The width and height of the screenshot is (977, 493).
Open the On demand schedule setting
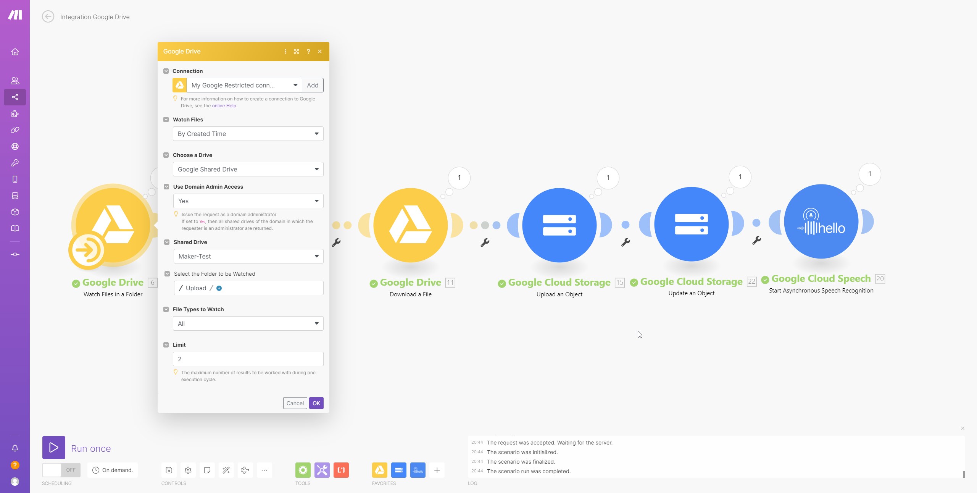point(113,470)
